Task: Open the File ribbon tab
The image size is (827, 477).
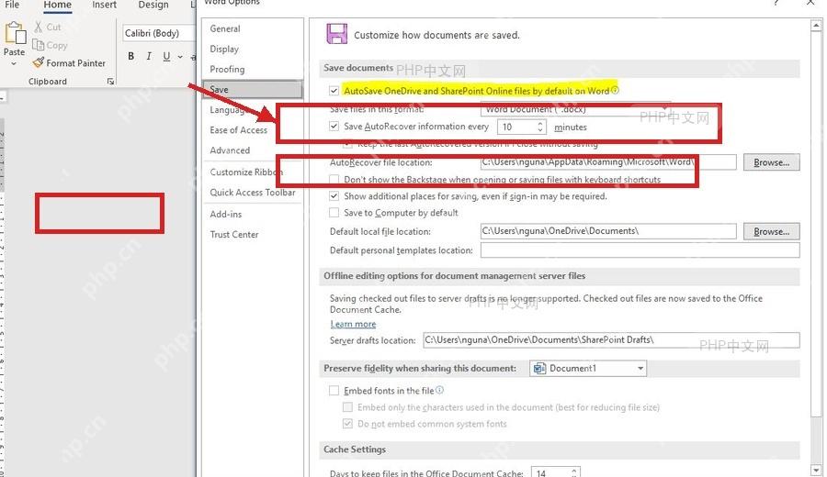Action: 12,5
